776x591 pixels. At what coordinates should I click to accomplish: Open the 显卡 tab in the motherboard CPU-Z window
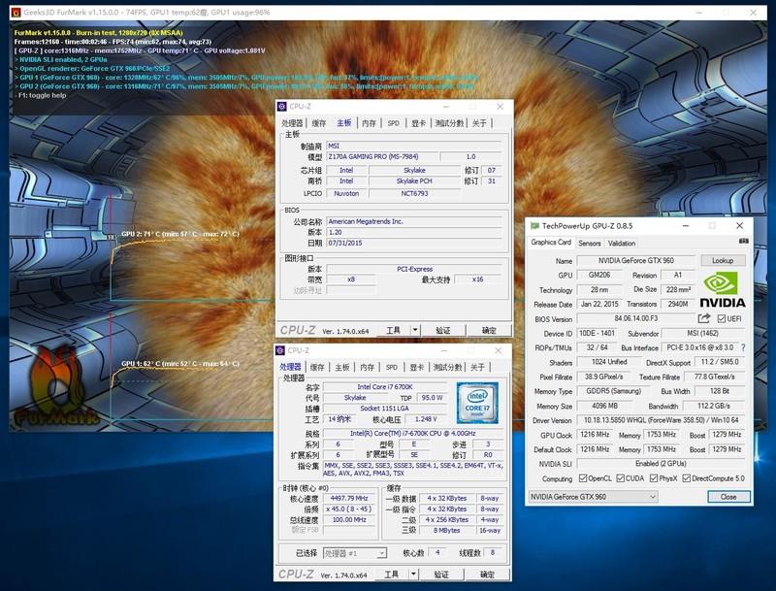(x=419, y=123)
